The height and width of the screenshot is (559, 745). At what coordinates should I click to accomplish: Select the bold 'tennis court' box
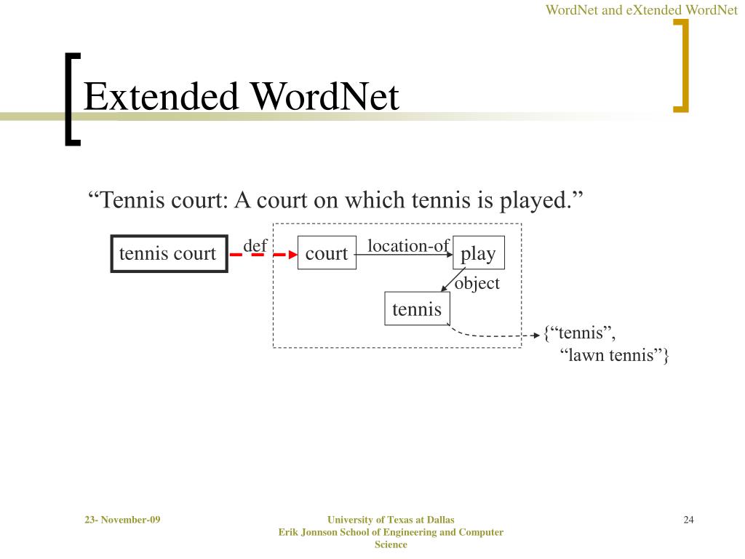pyautogui.click(x=169, y=254)
